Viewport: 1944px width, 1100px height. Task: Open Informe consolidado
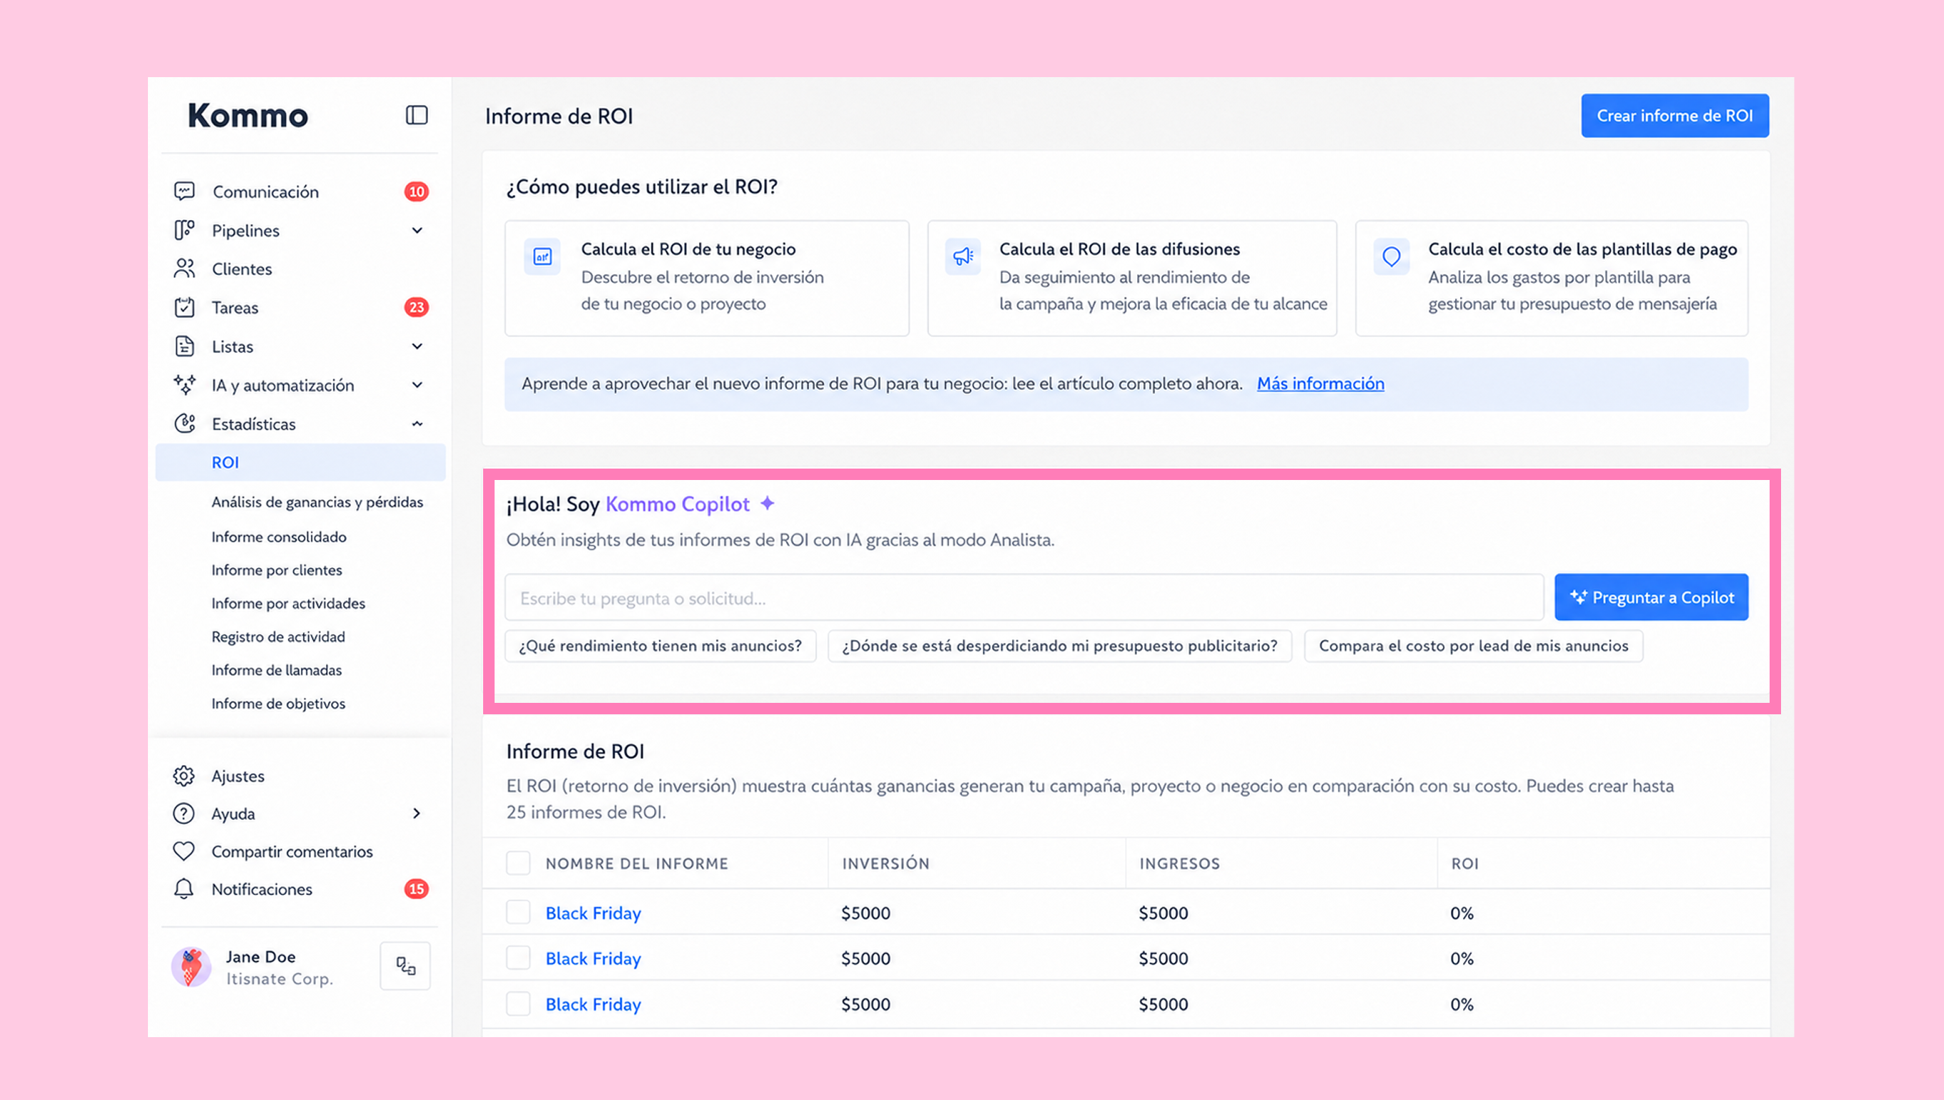click(x=279, y=536)
